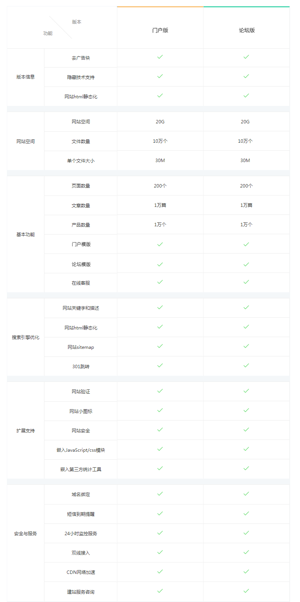
Task: Click 门户版 checkmark for 域名绑定
Action: point(160,494)
